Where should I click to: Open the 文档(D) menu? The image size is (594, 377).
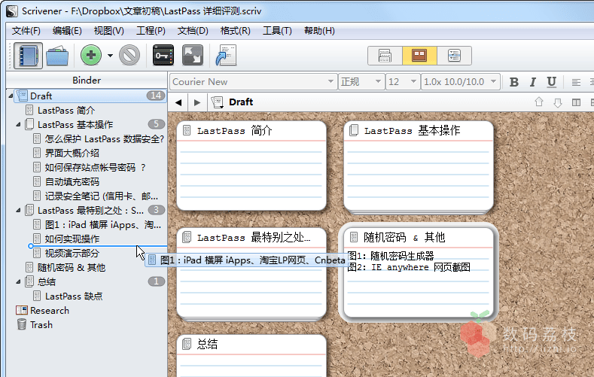(x=193, y=31)
